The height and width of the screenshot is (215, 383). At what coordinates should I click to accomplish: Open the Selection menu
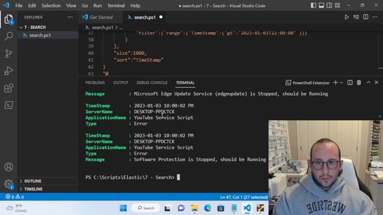pos(51,5)
